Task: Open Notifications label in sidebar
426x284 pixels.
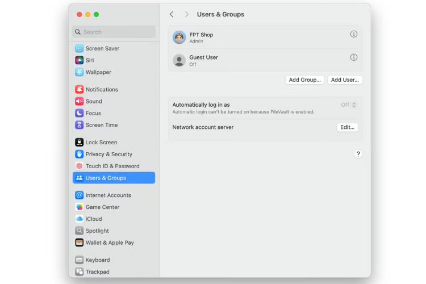Action: 102,89
